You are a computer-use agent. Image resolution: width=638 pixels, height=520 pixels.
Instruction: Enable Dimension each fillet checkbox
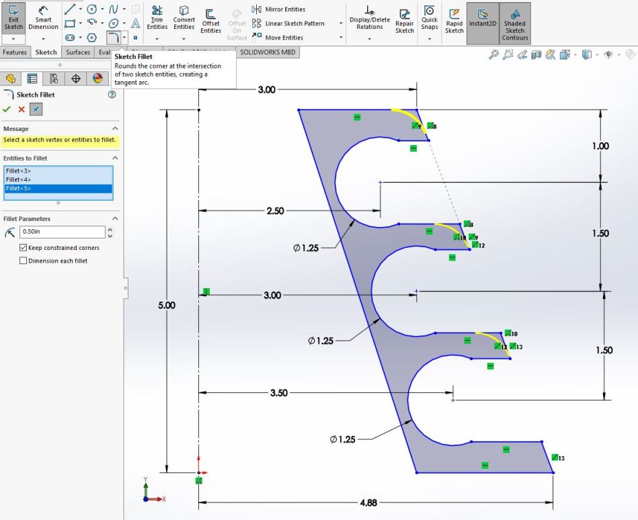(24, 261)
